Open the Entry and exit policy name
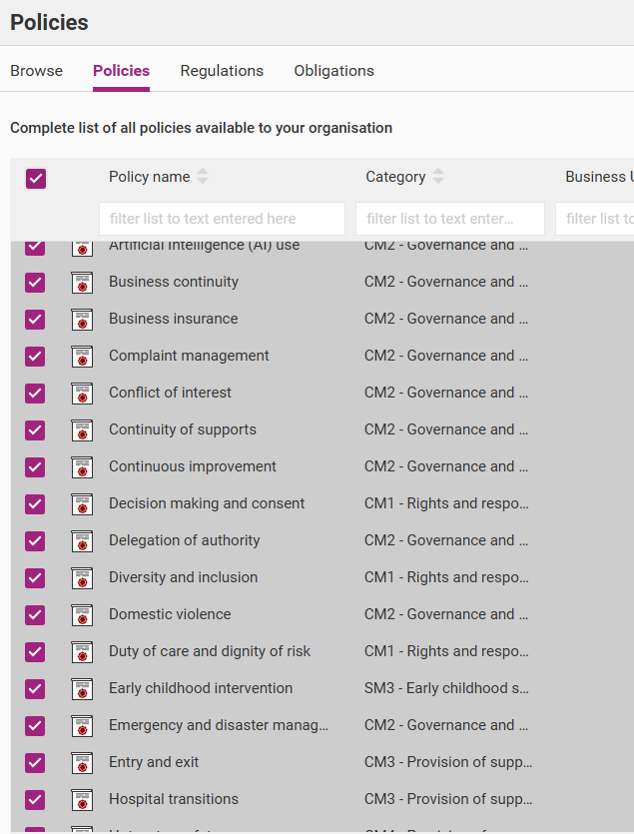 154,762
